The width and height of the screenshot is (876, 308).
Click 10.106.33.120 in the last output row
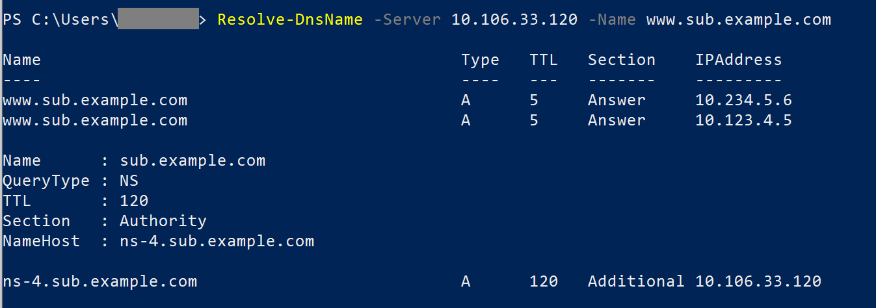pyautogui.click(x=758, y=282)
